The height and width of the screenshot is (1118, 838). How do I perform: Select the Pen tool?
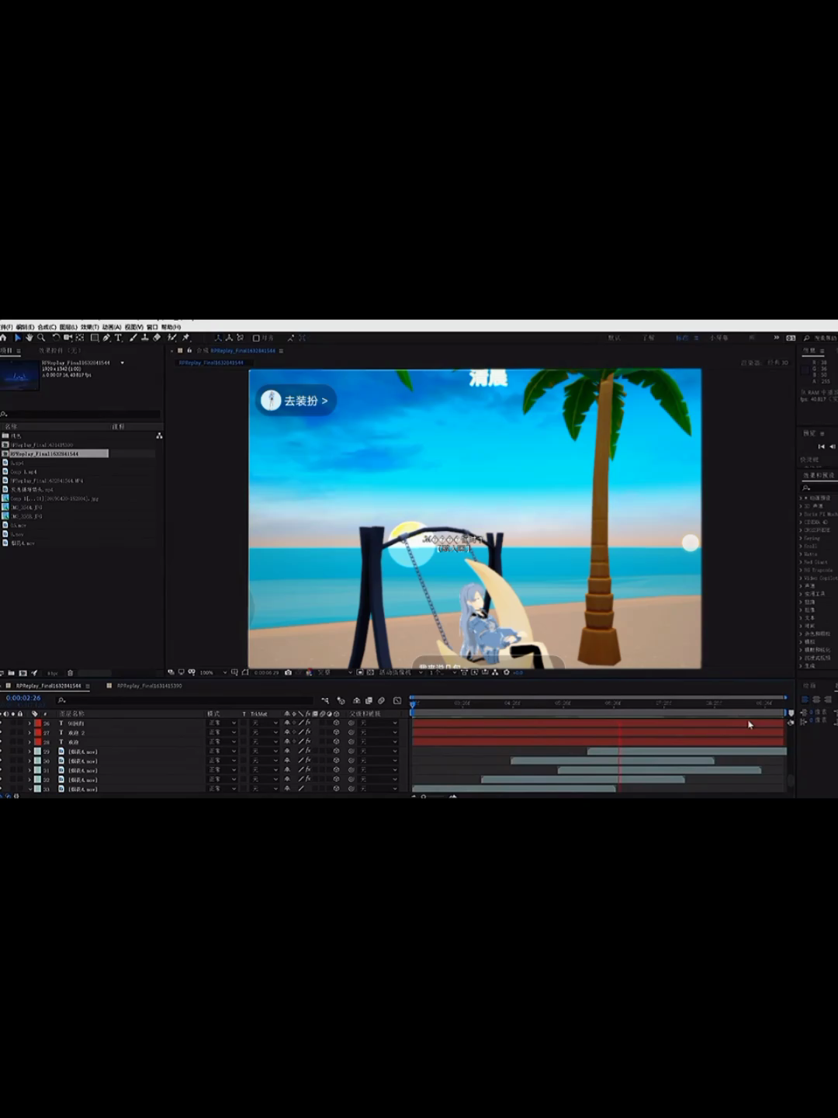[106, 338]
